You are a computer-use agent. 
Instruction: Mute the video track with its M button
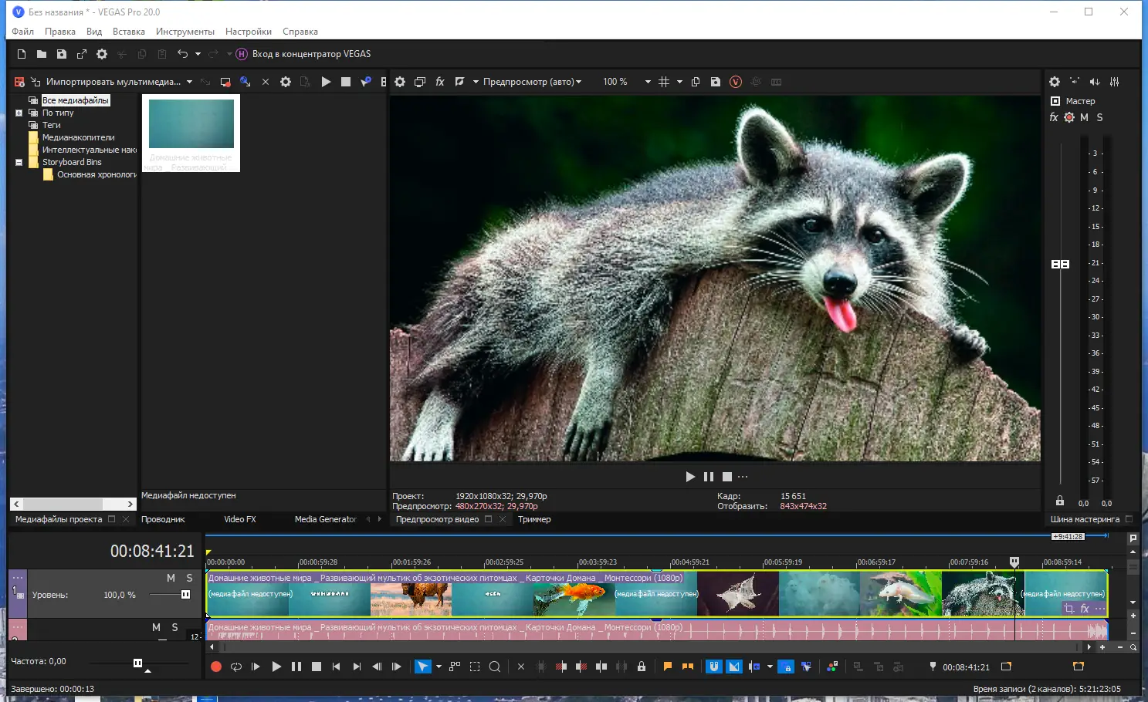pyautogui.click(x=171, y=578)
